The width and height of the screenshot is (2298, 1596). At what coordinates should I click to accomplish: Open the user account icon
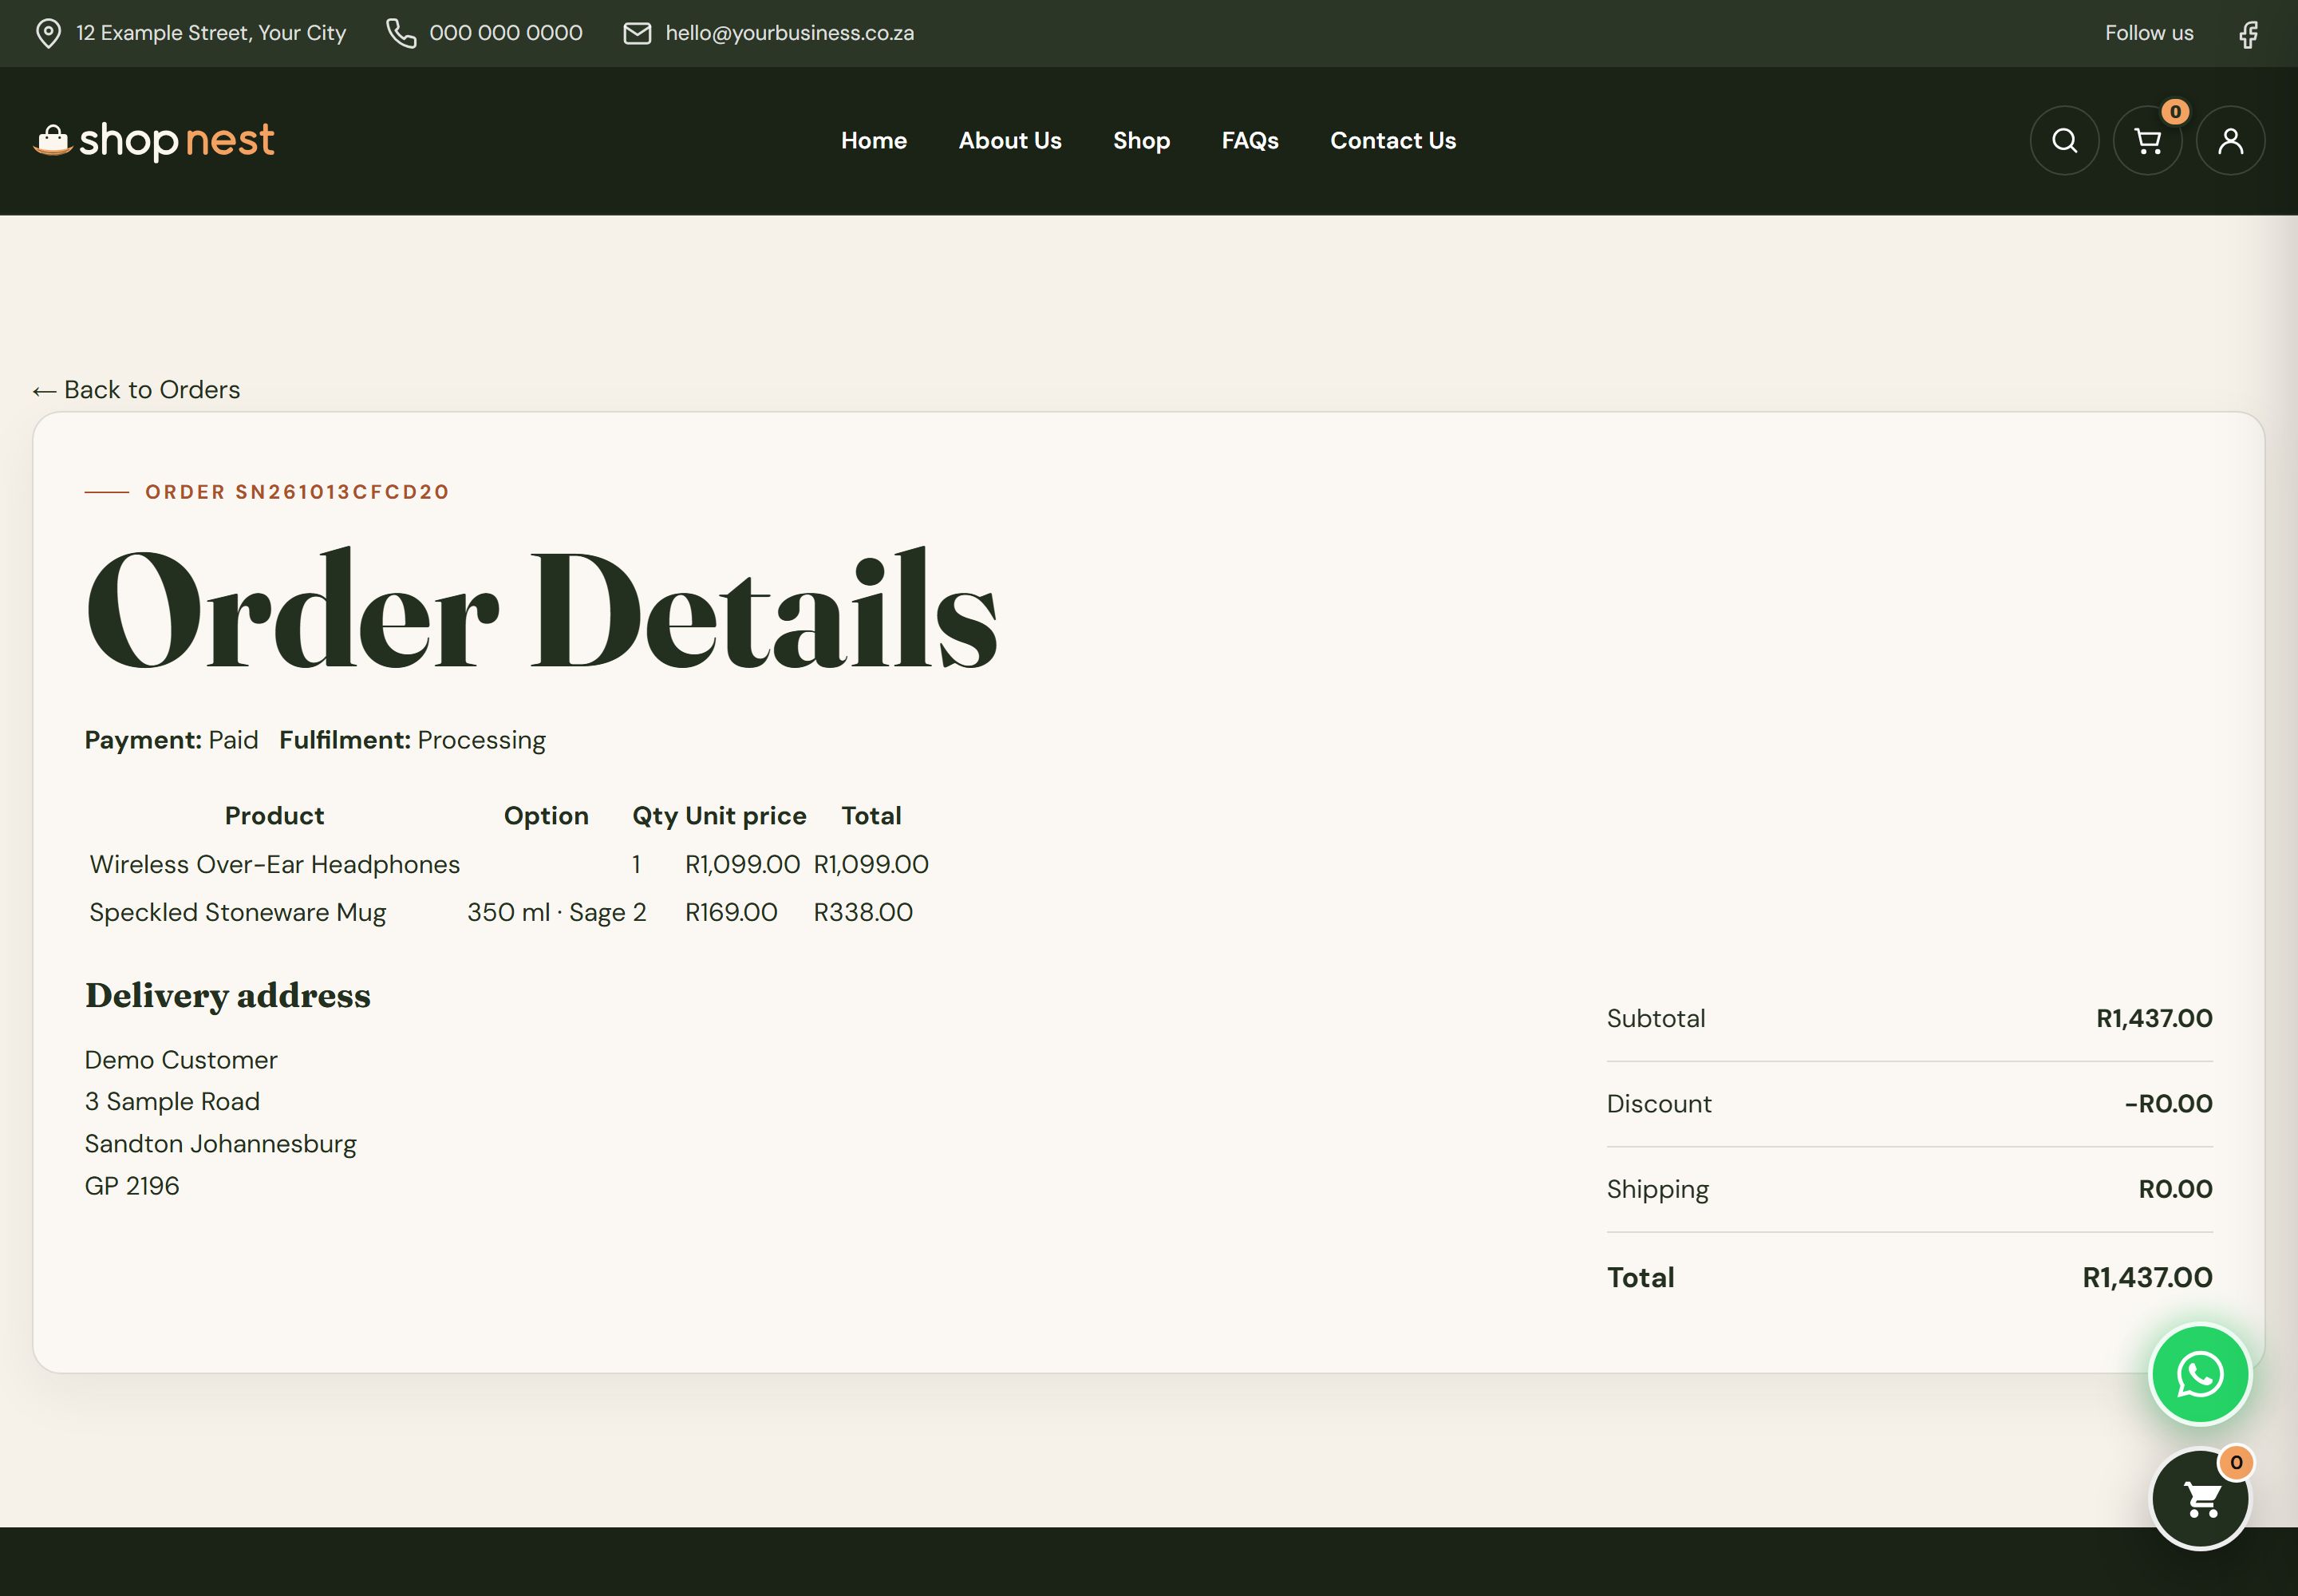click(2230, 141)
